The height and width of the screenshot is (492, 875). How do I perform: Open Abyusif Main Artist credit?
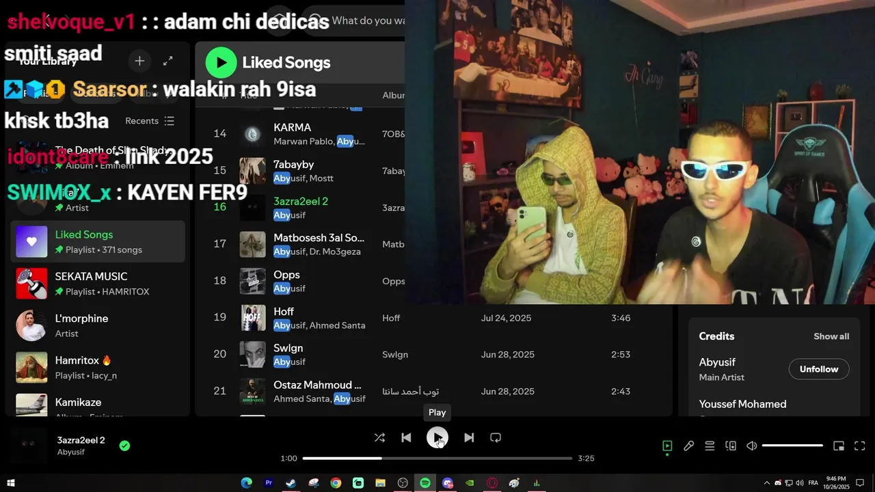(x=717, y=362)
